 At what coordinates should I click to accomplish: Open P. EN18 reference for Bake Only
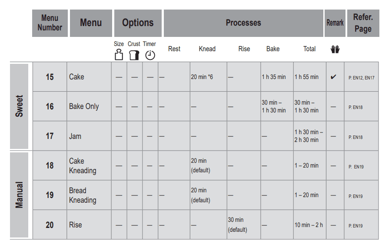355,107
